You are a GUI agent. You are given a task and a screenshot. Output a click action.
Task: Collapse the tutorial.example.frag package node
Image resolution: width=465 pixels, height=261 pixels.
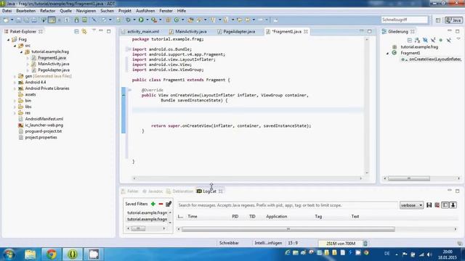[21, 51]
